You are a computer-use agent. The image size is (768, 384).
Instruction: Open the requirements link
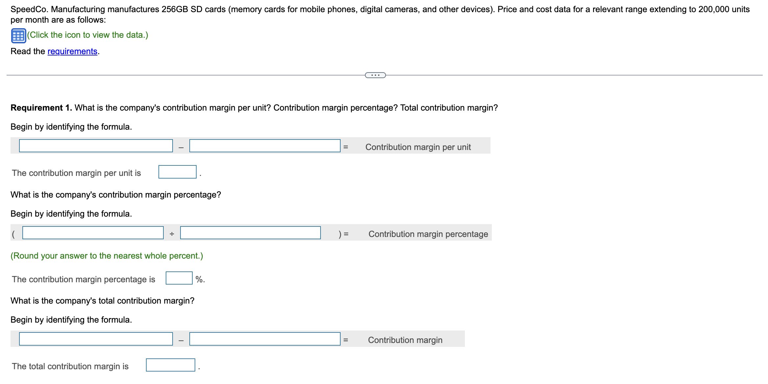(x=72, y=51)
